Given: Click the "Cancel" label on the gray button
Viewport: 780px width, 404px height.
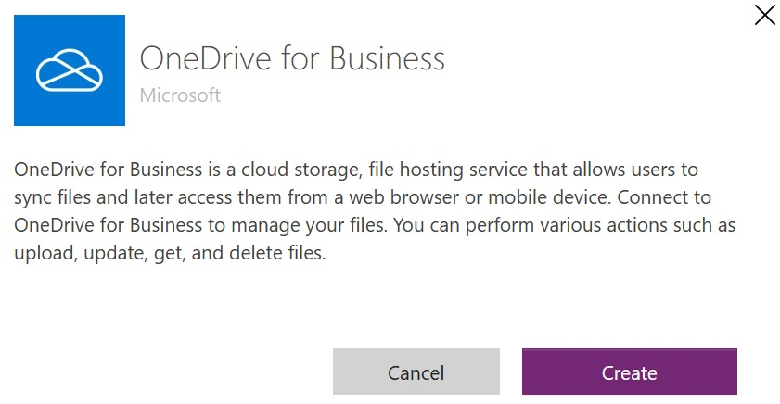Looking at the screenshot, I should click(416, 373).
